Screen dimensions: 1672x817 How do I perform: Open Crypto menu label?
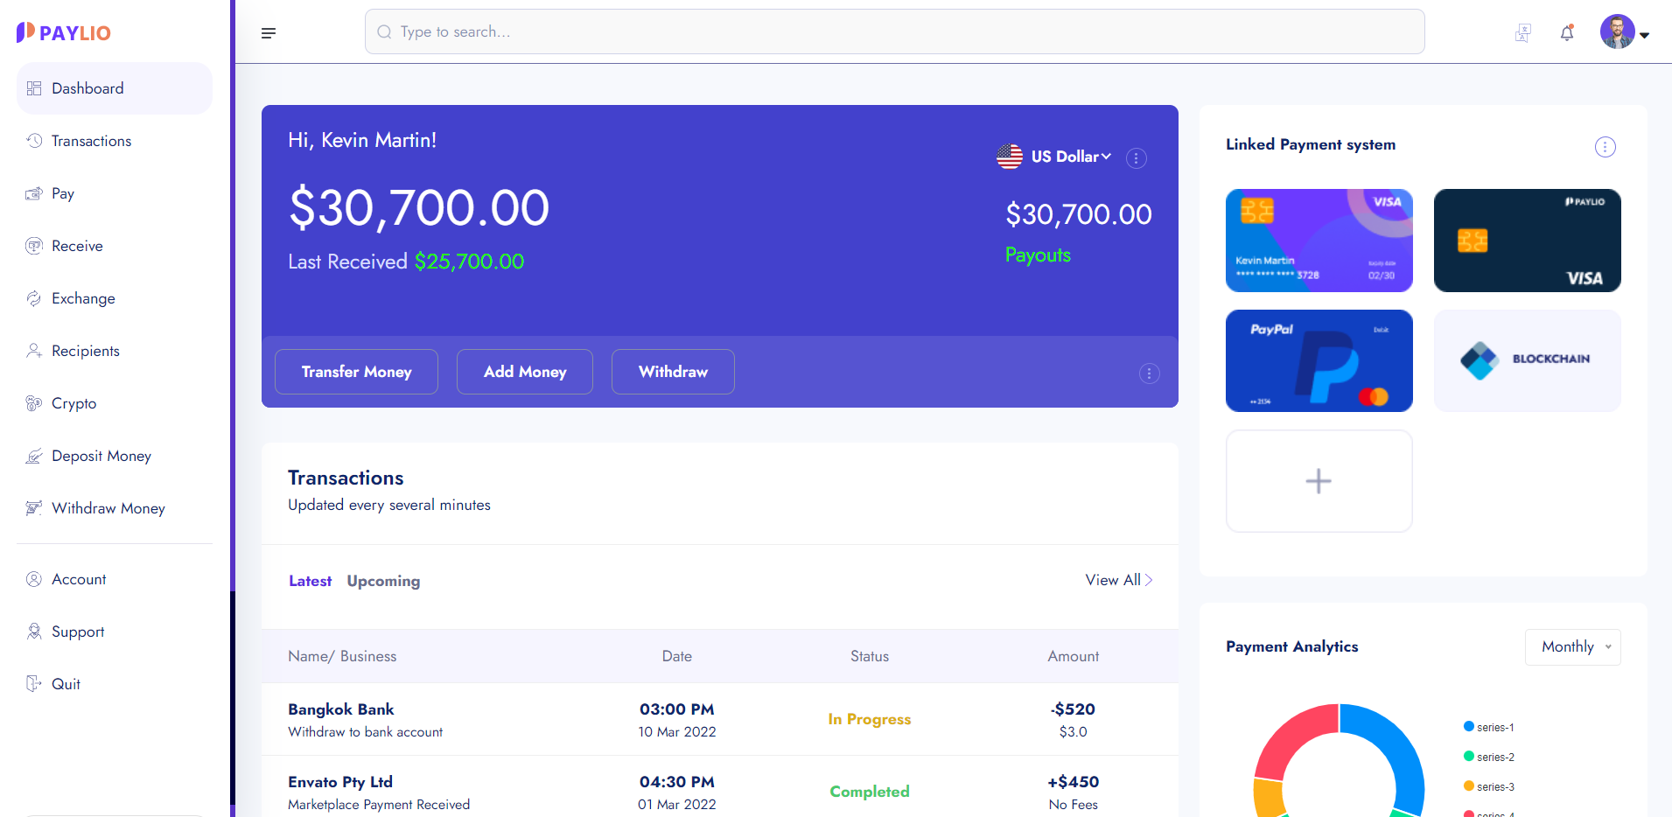click(73, 403)
